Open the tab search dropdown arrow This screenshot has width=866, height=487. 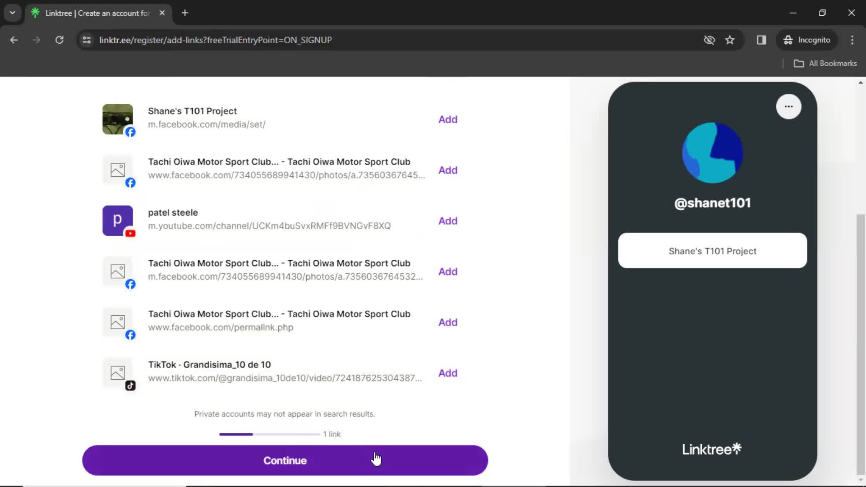13,13
